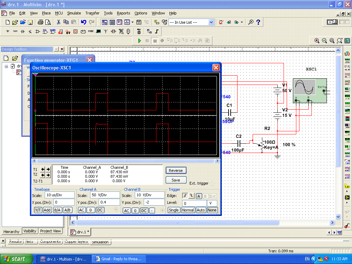Cut selection with the scissors icon
The width and height of the screenshot is (352, 264).
(58, 22)
